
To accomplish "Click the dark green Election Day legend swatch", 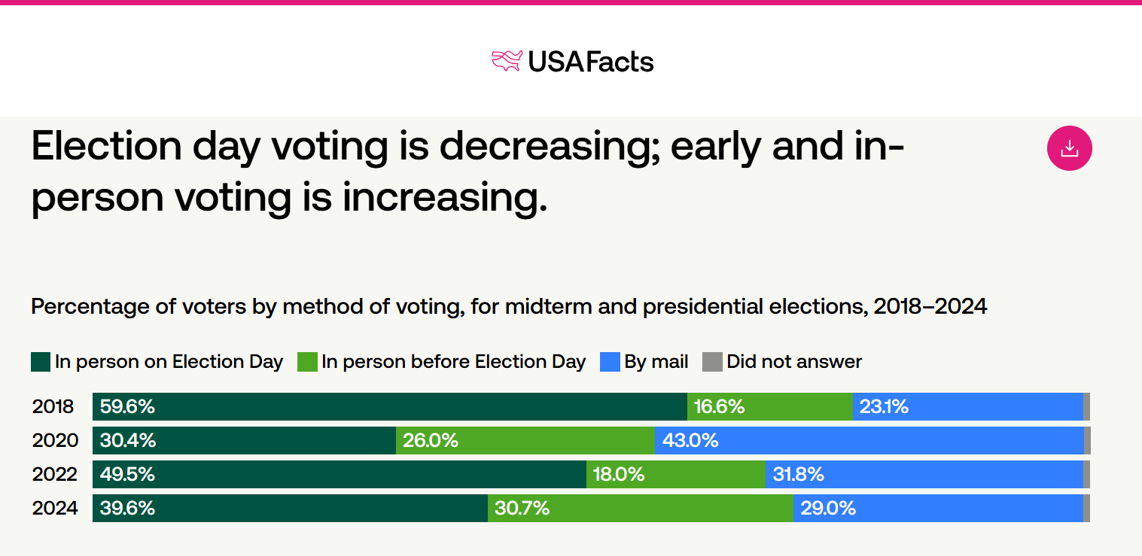I will click(x=40, y=362).
